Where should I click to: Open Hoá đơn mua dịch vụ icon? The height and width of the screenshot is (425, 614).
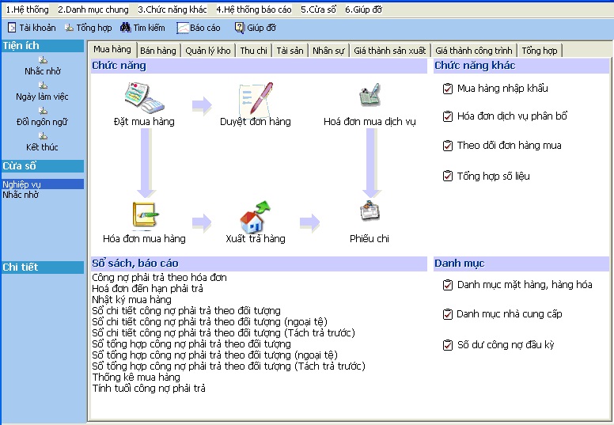[x=370, y=97]
